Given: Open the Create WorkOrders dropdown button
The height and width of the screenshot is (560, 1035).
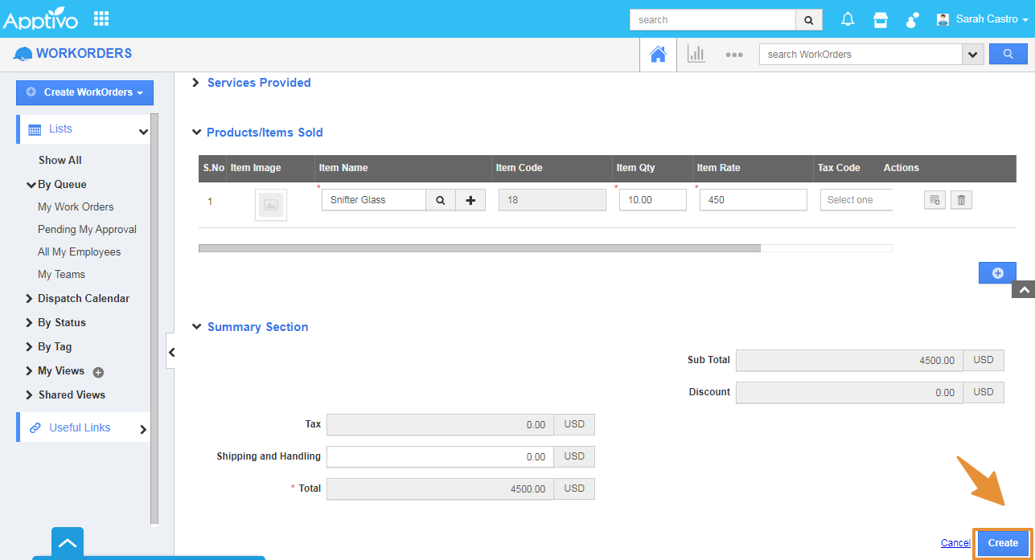Looking at the screenshot, I should coord(84,92).
